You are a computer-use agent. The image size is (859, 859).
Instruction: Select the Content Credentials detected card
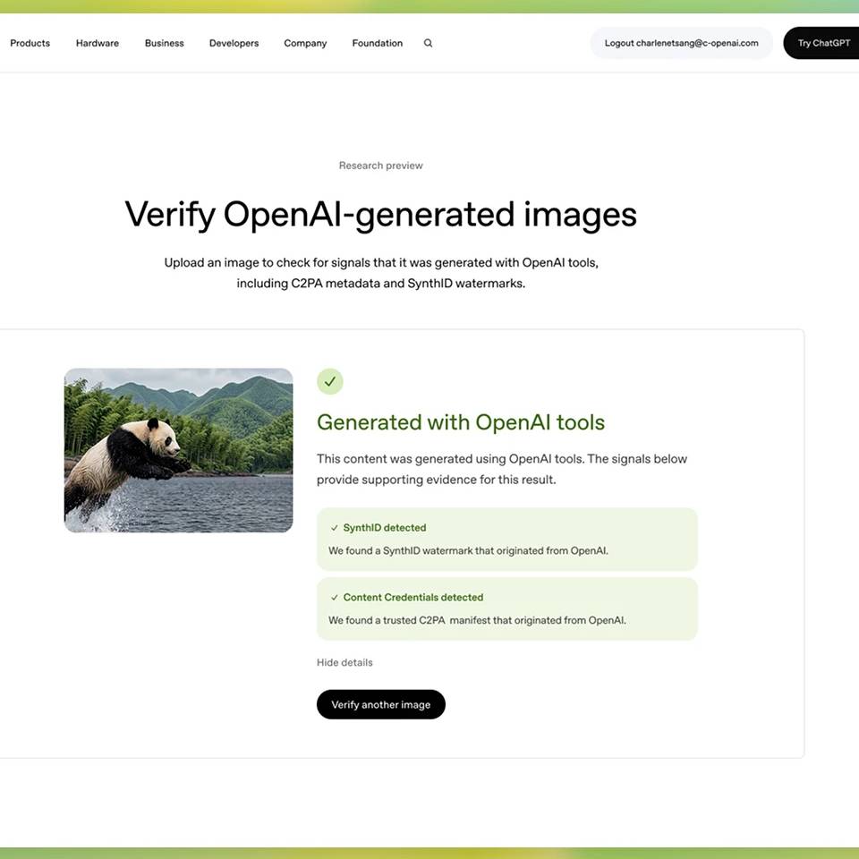point(507,608)
